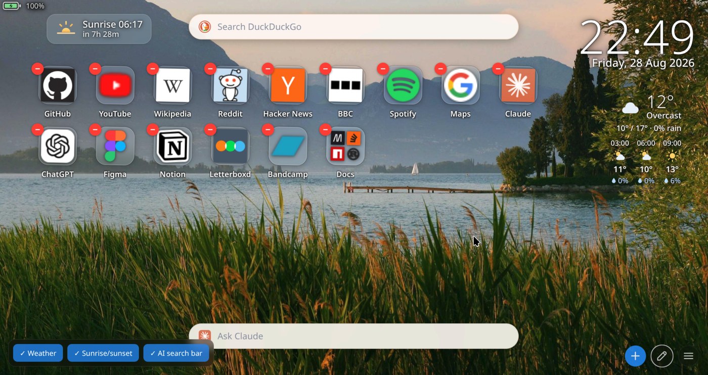Remove the Docs folder with its red badge
This screenshot has width=708, height=375.
point(326,129)
